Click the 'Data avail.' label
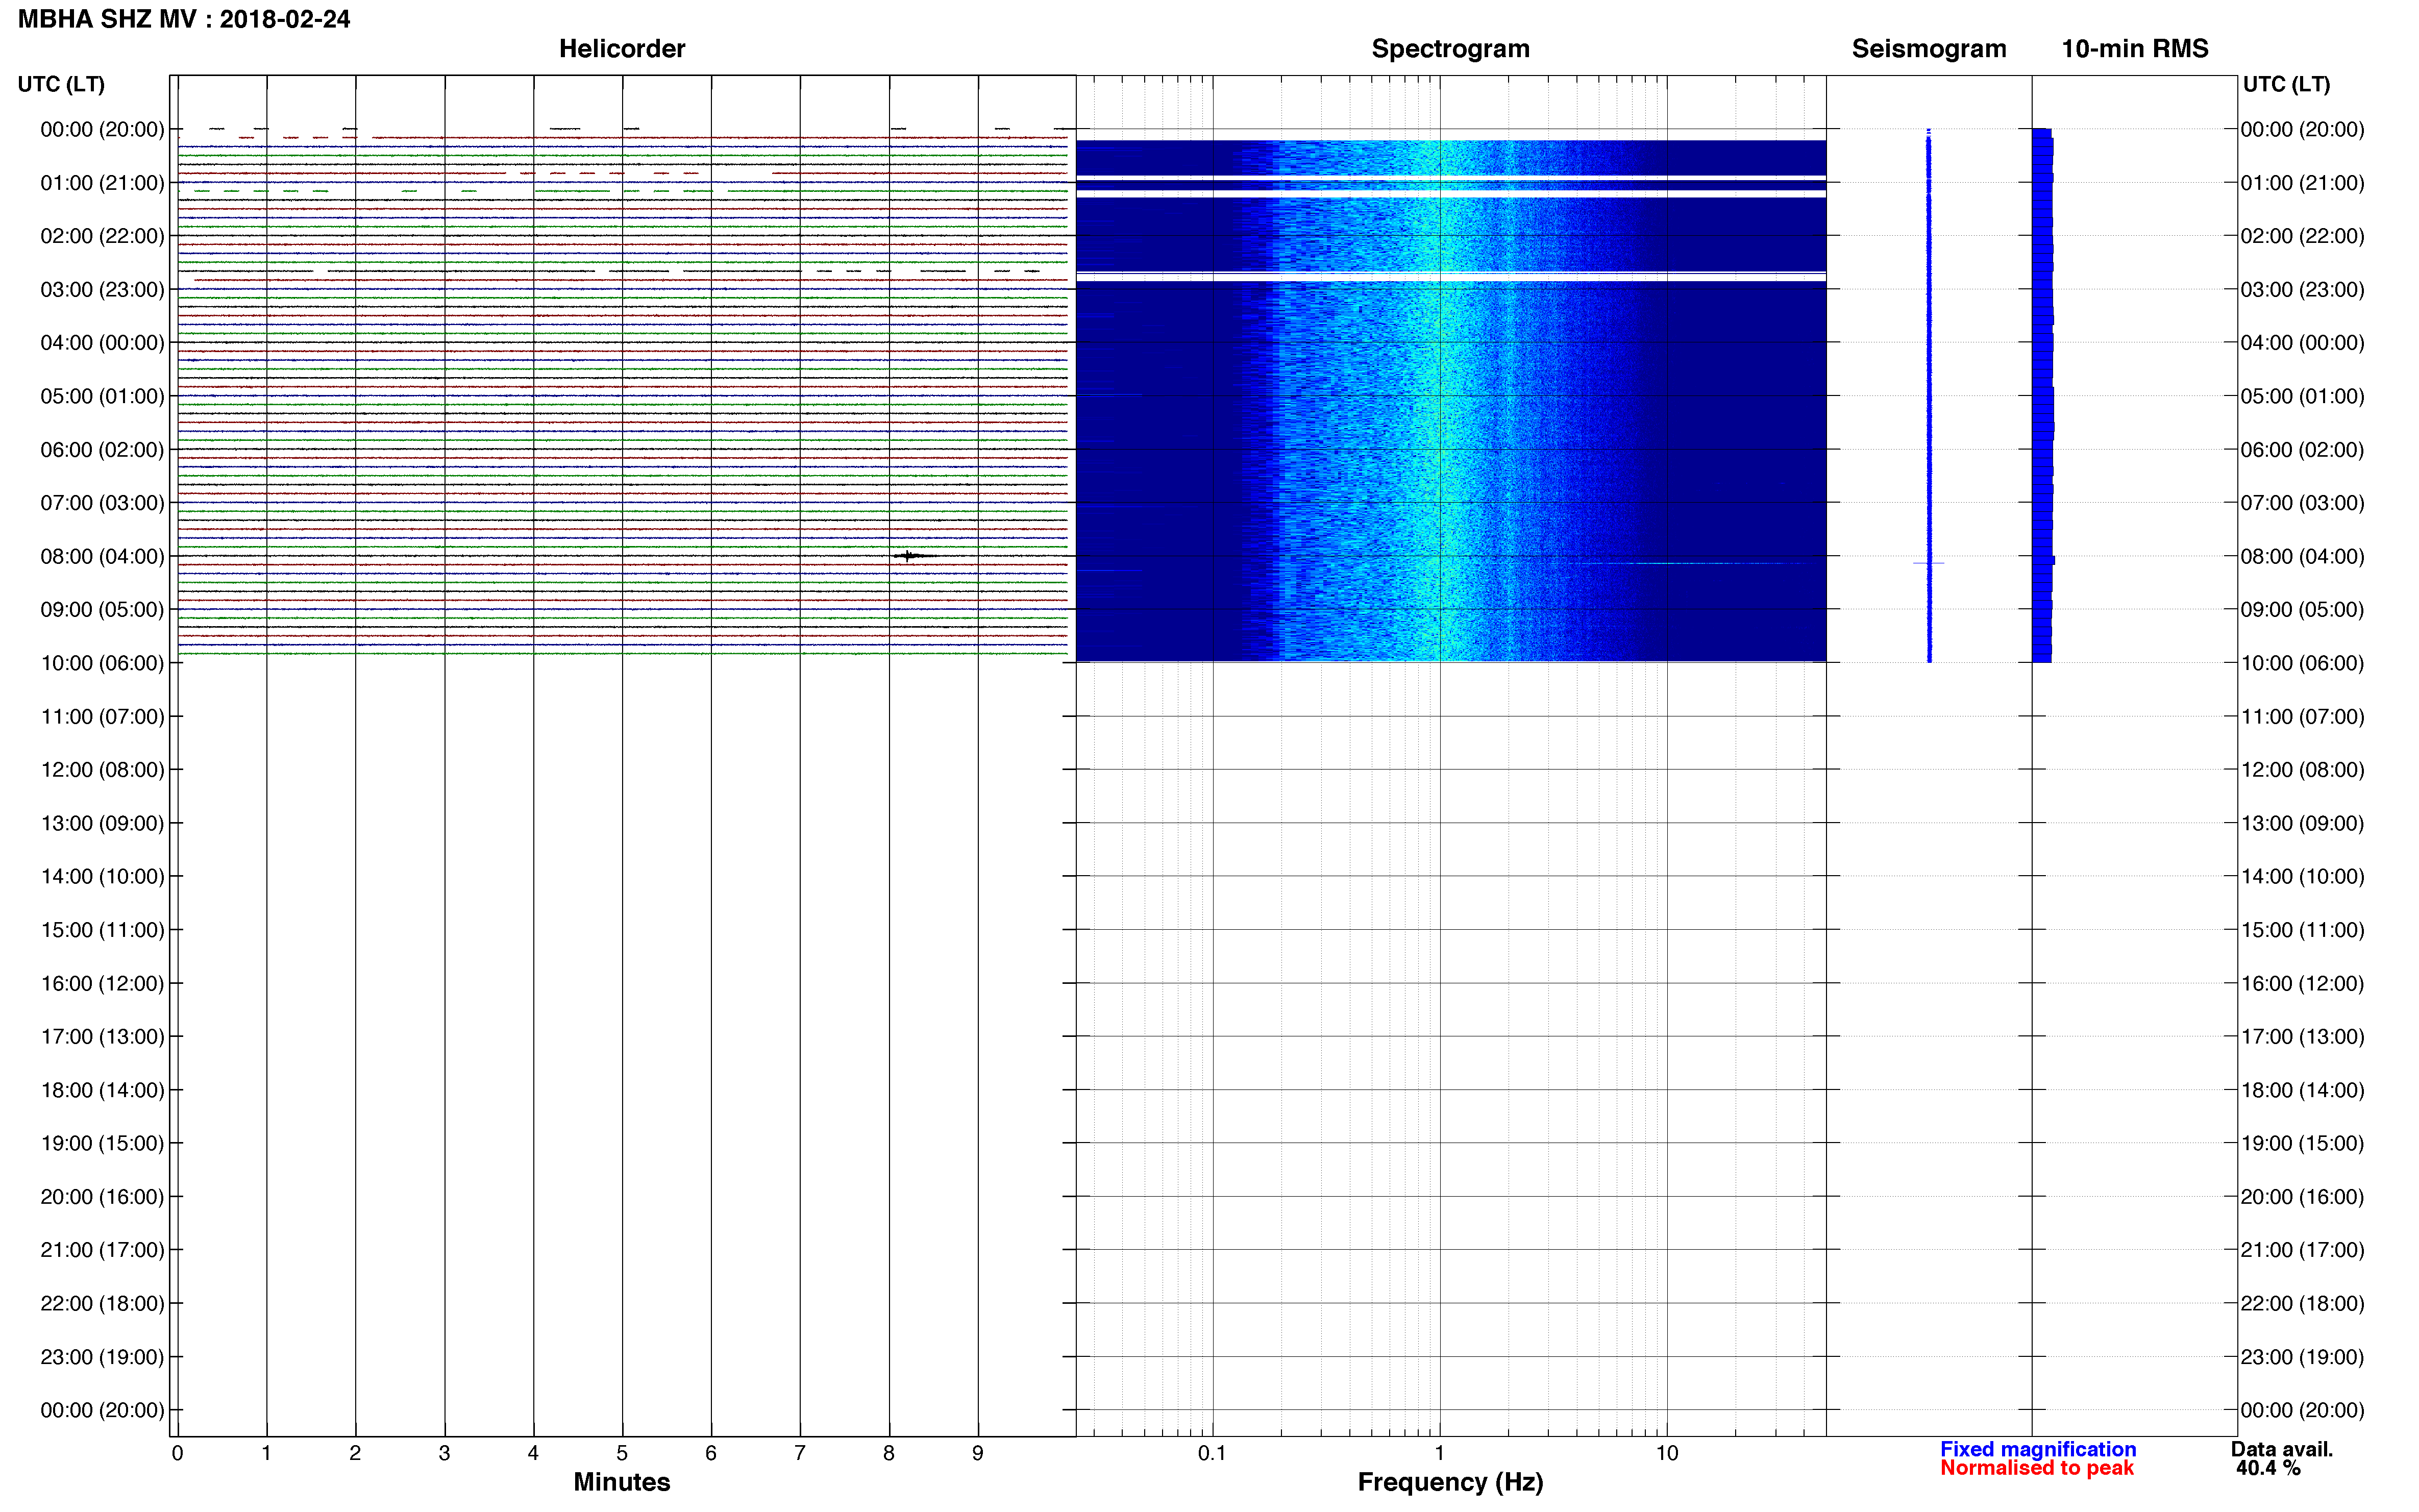Screen dimensions: 2419x1512 (2282, 1449)
